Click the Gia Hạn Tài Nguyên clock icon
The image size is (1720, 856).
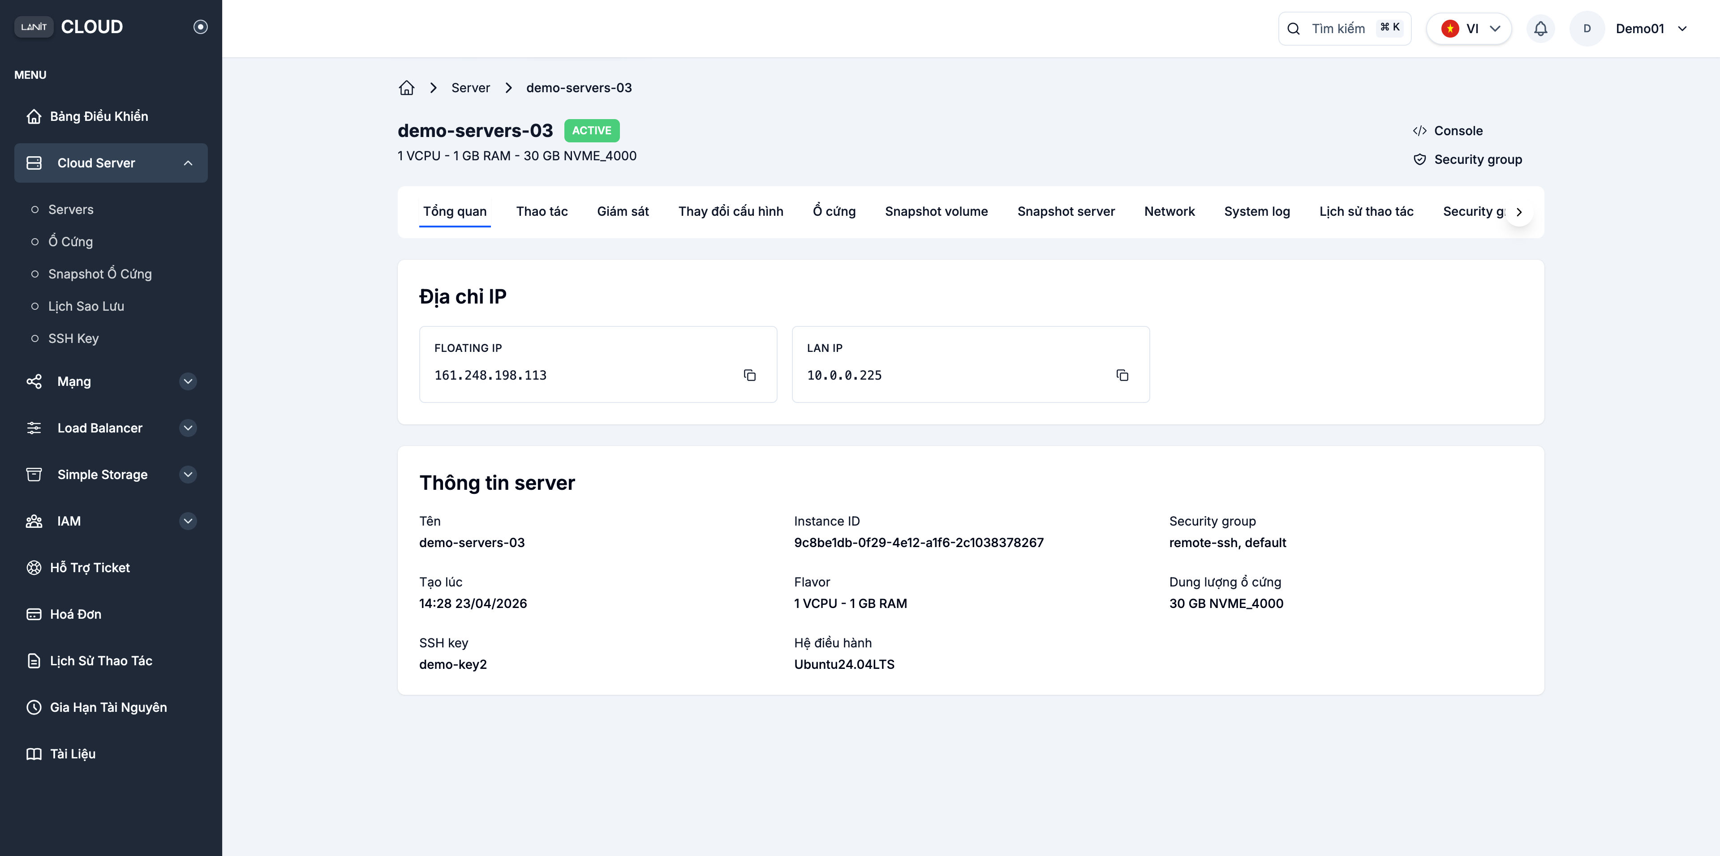pyautogui.click(x=34, y=707)
